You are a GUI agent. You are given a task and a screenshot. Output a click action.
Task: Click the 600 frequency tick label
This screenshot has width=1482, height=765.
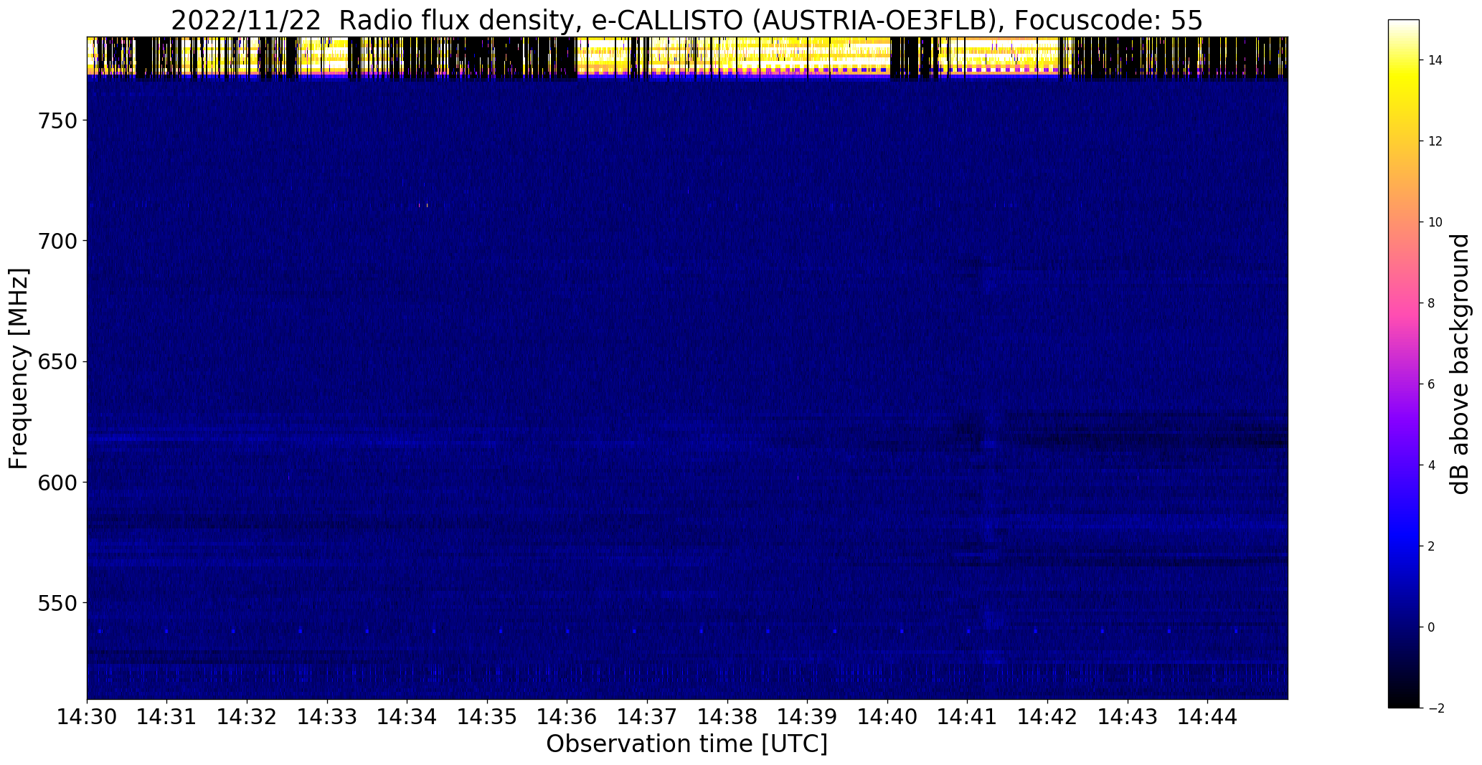(56, 483)
